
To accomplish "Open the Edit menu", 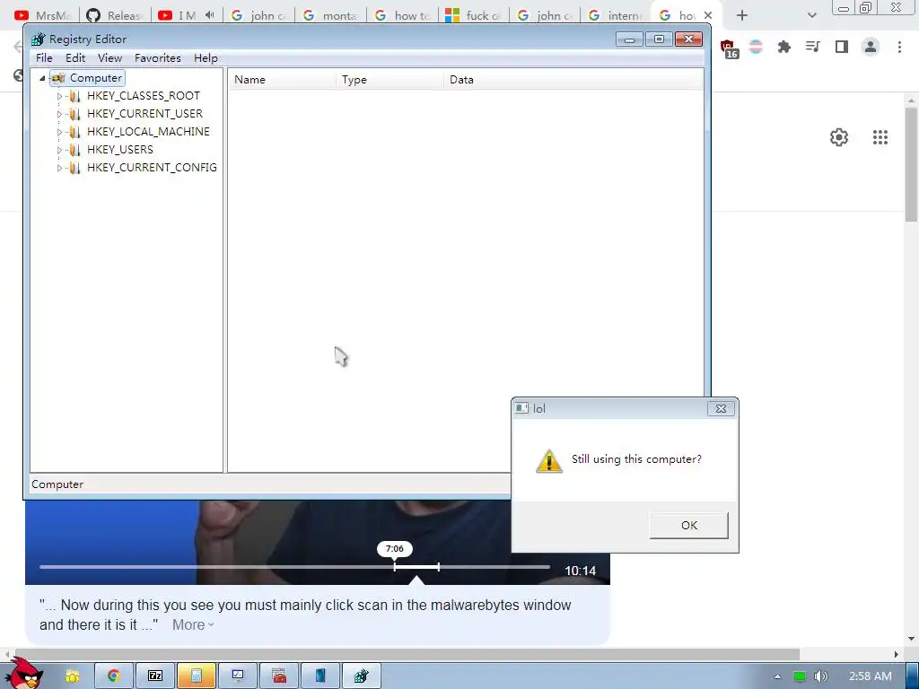I will [x=75, y=58].
